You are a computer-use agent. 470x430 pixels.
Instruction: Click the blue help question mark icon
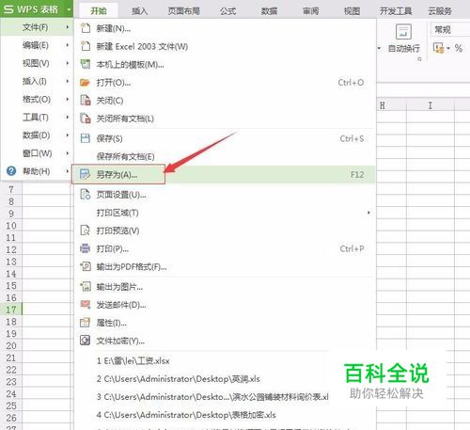pos(11,171)
